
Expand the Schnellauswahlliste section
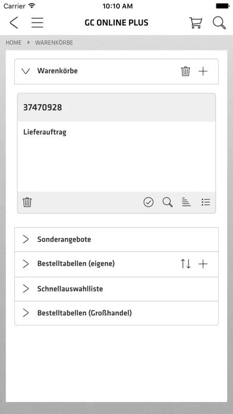(x=116, y=289)
